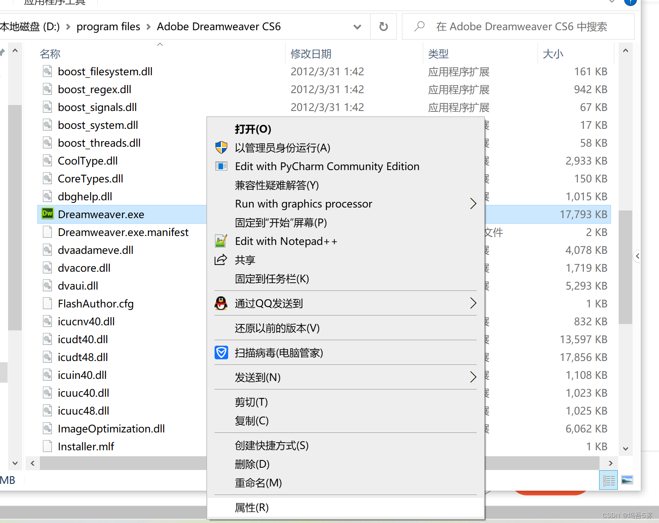Expand the Run with graphics processor submenu
The height and width of the screenshot is (523, 659).
pos(473,203)
